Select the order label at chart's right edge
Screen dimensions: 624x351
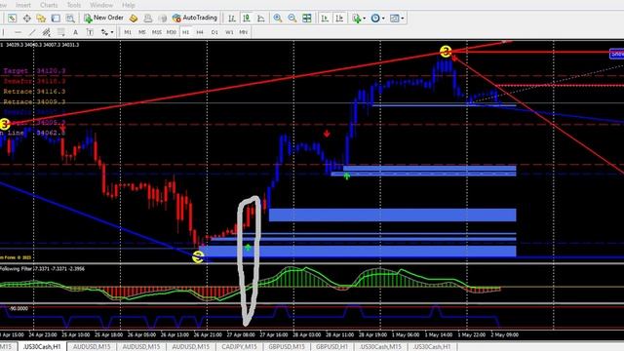click(617, 54)
